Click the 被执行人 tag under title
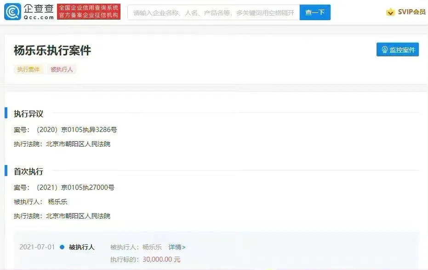The height and width of the screenshot is (270, 428). [62, 69]
